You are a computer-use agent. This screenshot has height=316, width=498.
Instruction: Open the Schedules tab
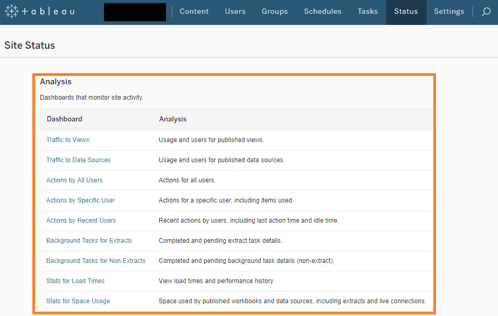pyautogui.click(x=322, y=11)
